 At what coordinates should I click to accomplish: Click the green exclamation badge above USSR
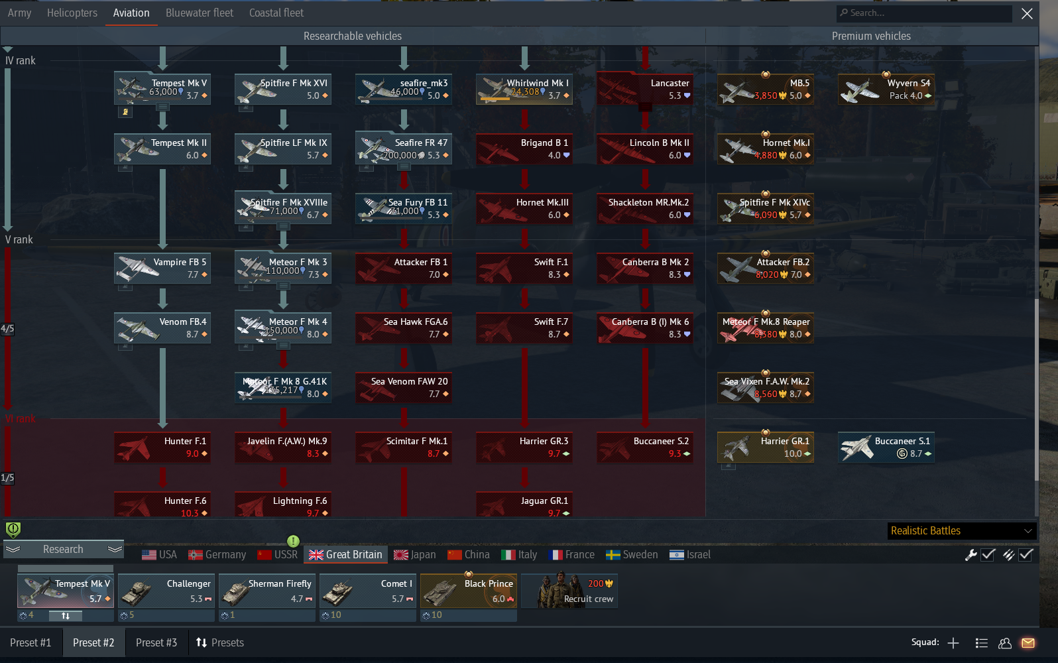[294, 541]
